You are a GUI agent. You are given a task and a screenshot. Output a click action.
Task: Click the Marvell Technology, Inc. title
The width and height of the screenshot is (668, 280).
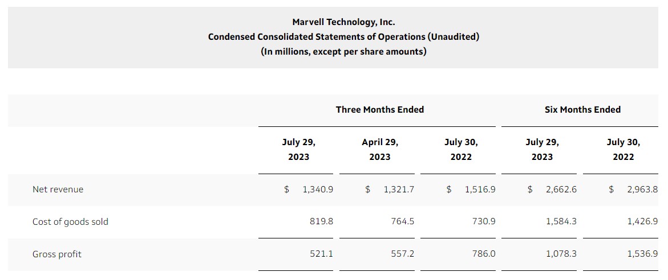(343, 22)
